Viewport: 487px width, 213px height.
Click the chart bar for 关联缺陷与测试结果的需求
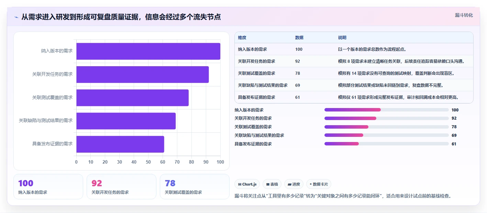(126, 121)
